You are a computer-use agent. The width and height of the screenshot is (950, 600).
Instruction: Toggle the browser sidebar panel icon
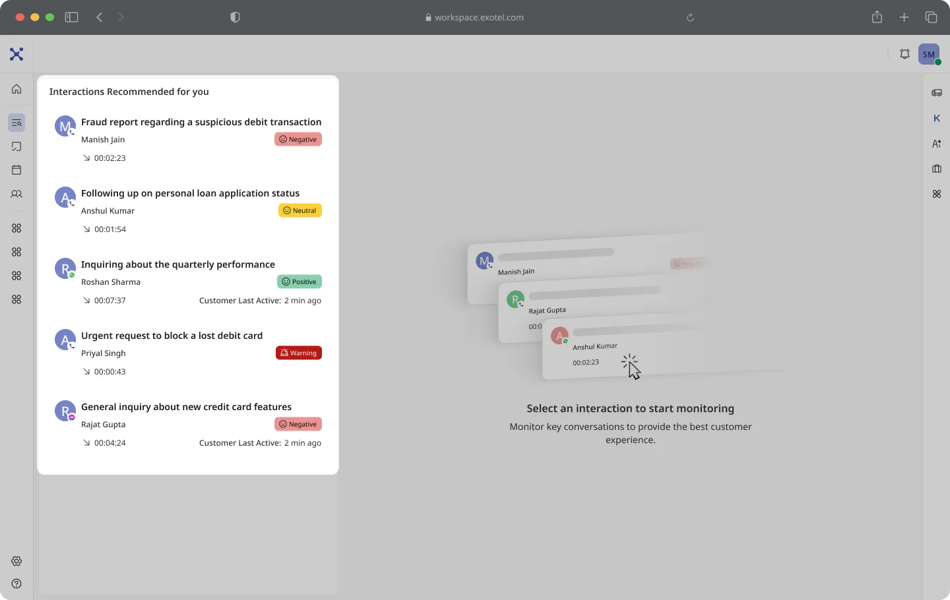point(71,17)
